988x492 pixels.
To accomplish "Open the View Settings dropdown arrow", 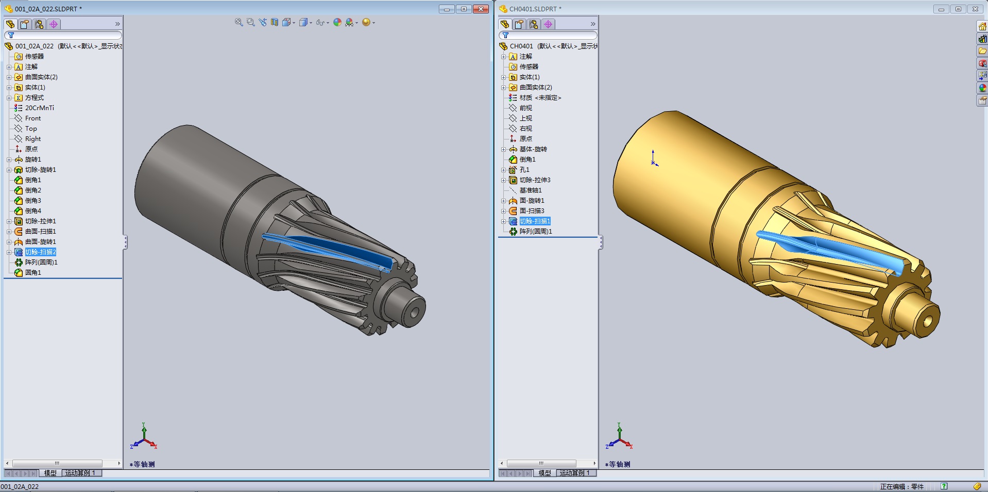I will tap(373, 23).
